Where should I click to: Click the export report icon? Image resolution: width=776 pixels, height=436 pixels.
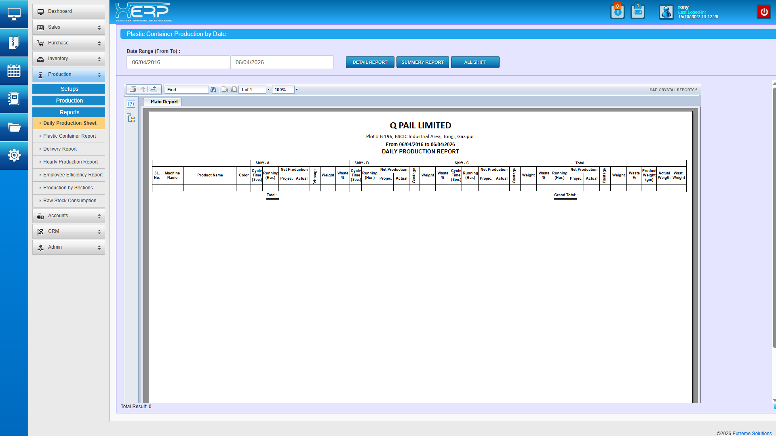click(x=153, y=89)
